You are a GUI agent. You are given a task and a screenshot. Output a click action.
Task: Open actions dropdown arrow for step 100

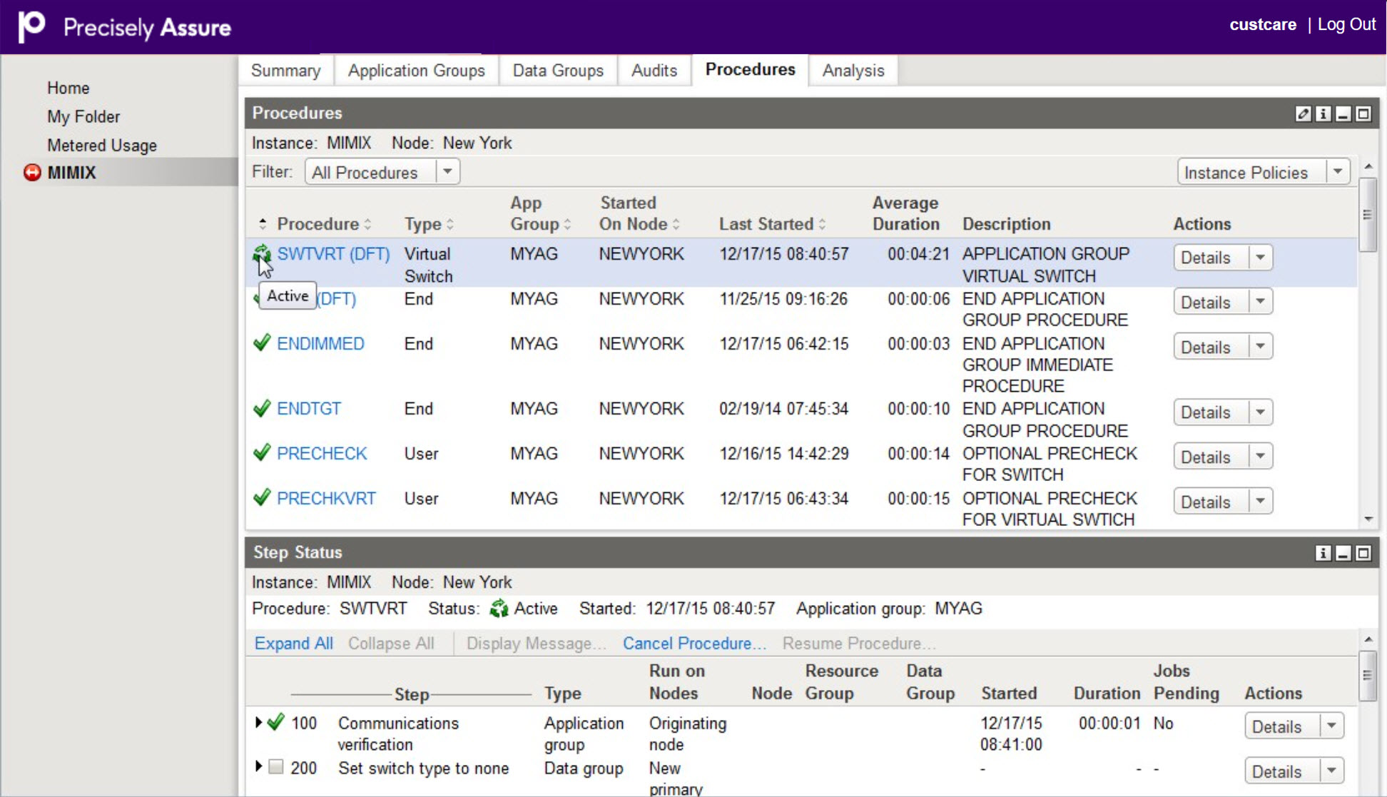click(x=1332, y=726)
